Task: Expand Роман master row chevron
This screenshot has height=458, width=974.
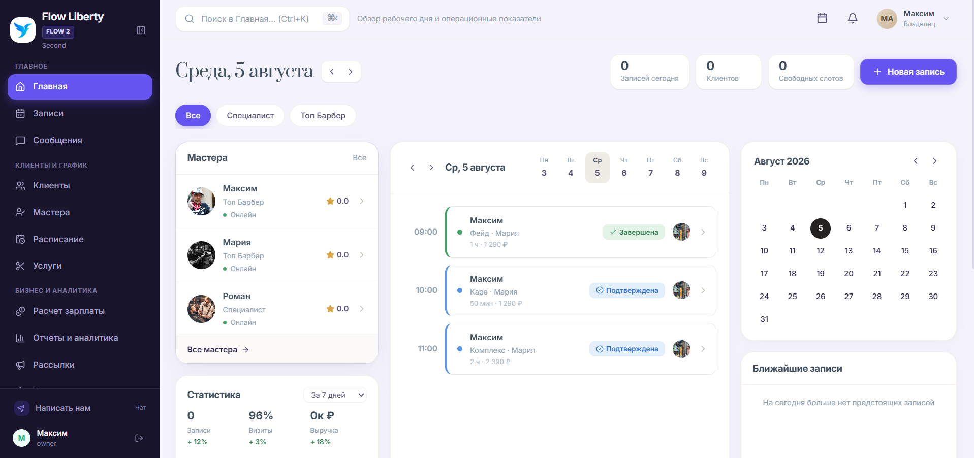Action: pos(362,309)
